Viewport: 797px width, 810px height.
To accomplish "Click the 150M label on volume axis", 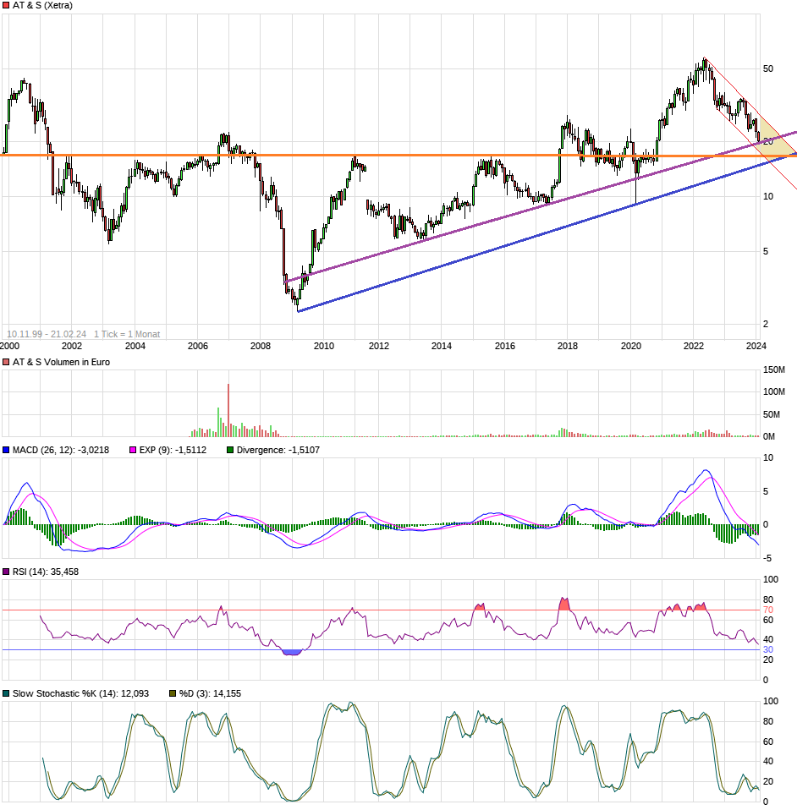I will tap(774, 369).
